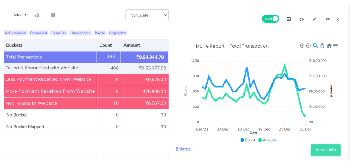Viewport: 350px width, 166px height.
Task: Click the No Bucket Mapped row label
Action: click(25, 127)
